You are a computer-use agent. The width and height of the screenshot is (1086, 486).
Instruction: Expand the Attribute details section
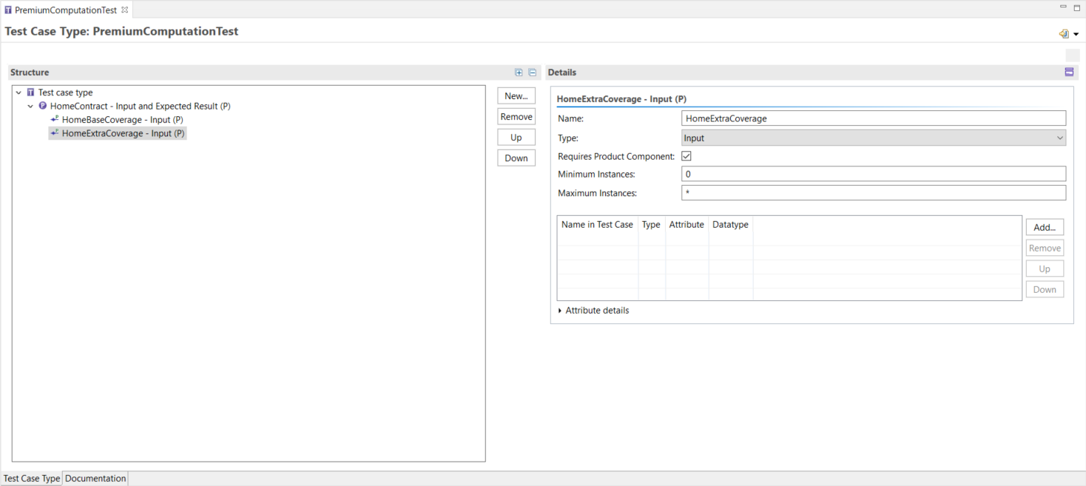(x=560, y=310)
